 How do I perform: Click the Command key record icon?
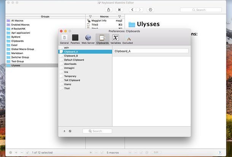tap(119, 10)
